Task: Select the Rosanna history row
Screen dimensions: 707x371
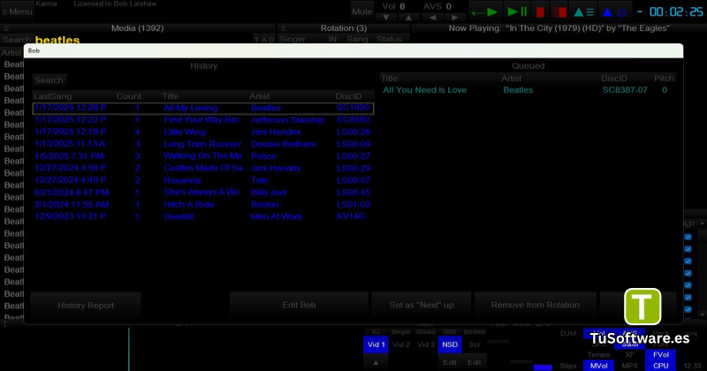Action: pyautogui.click(x=203, y=180)
